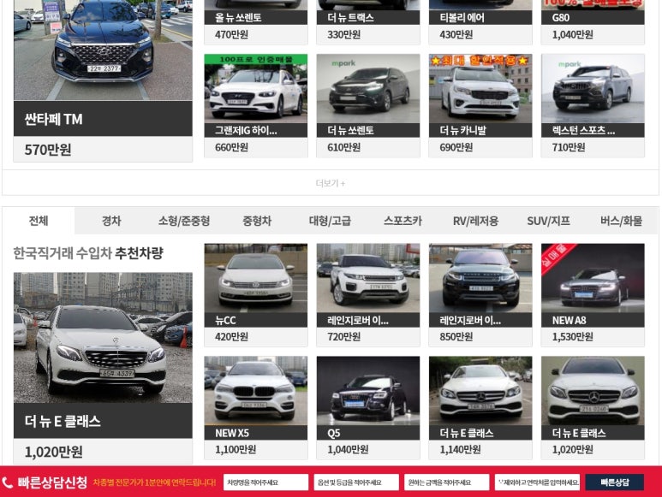Select the RV/레저용 tab
This screenshot has height=497, width=662.
476,221
